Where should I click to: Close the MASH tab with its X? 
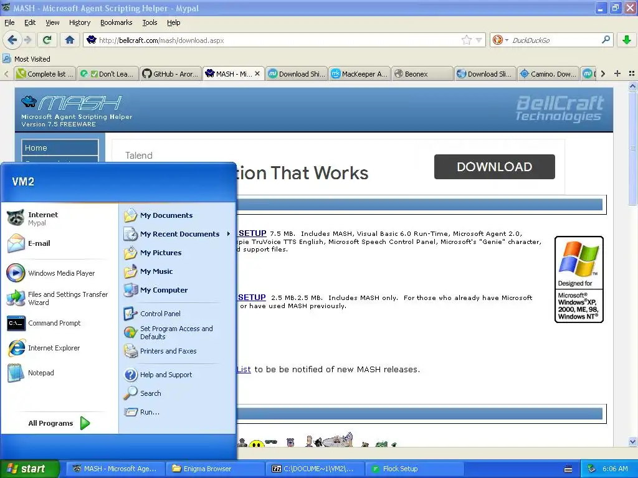tap(257, 73)
